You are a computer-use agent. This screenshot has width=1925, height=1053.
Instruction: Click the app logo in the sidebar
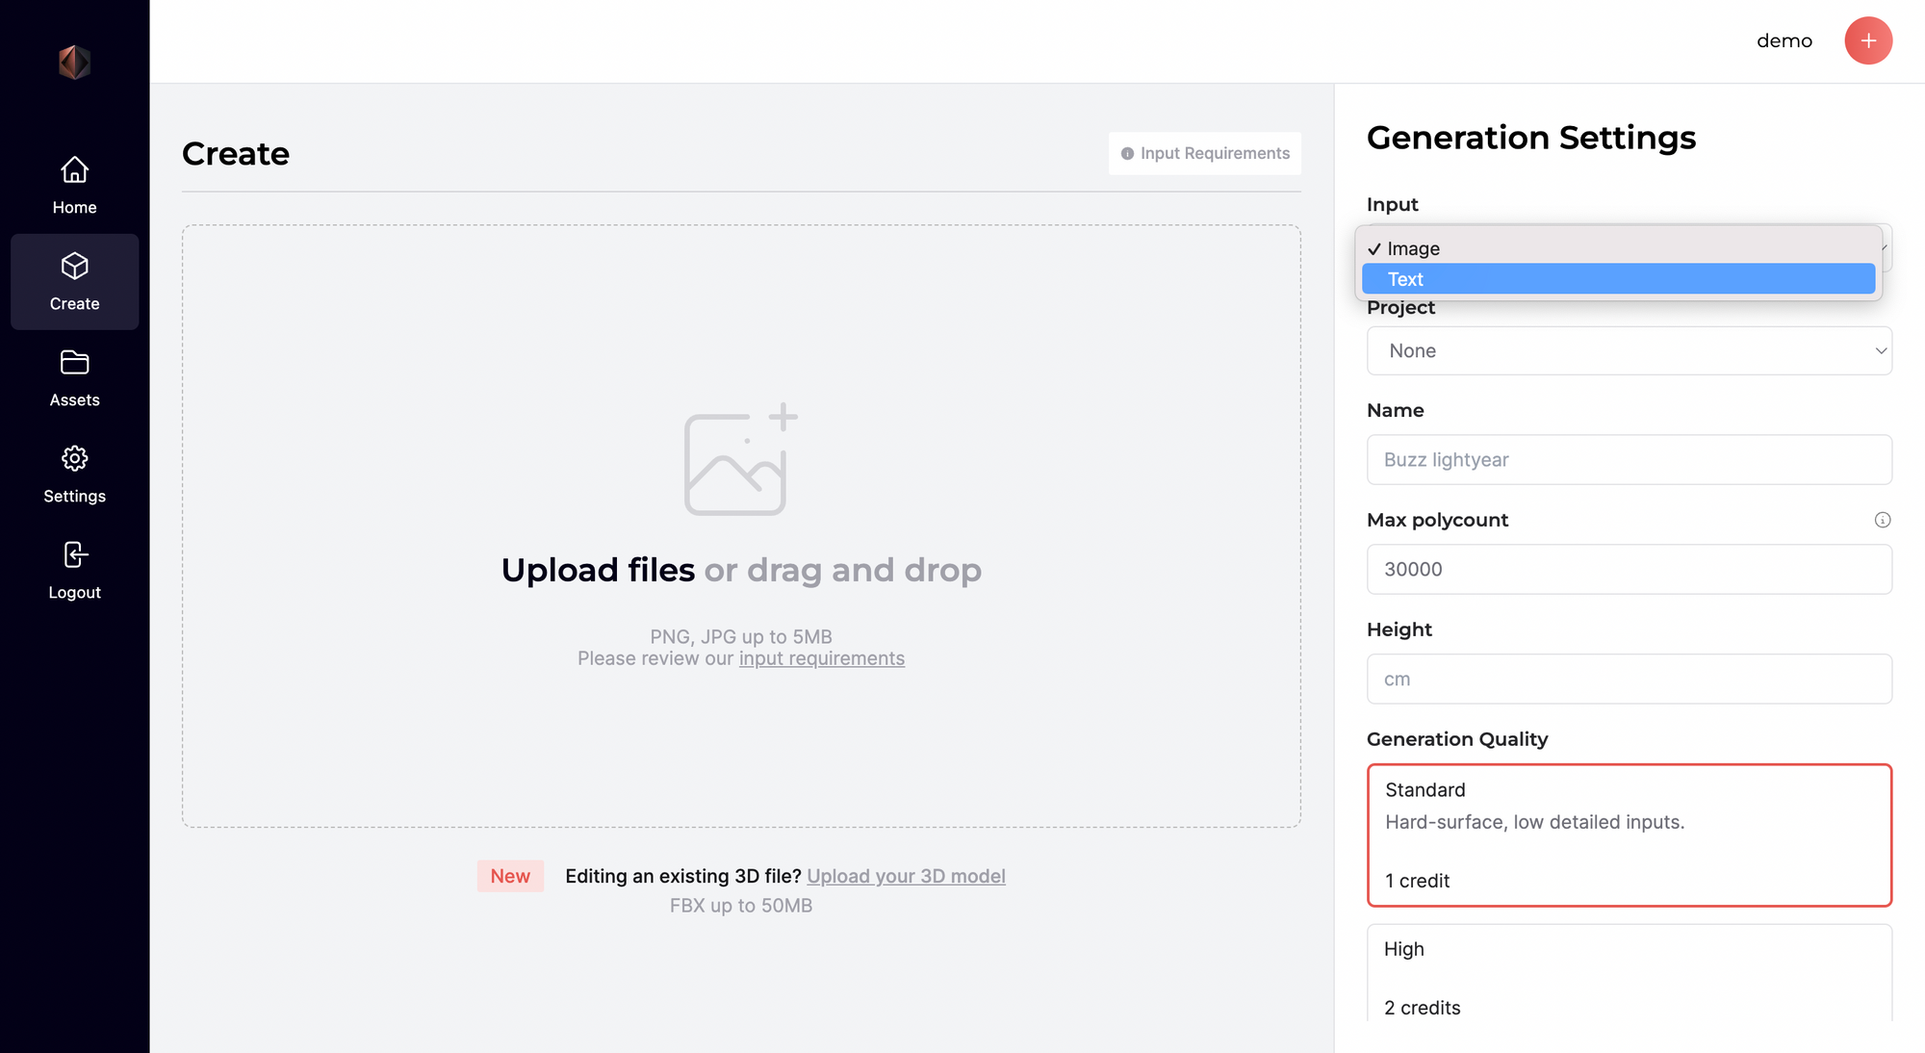74,62
